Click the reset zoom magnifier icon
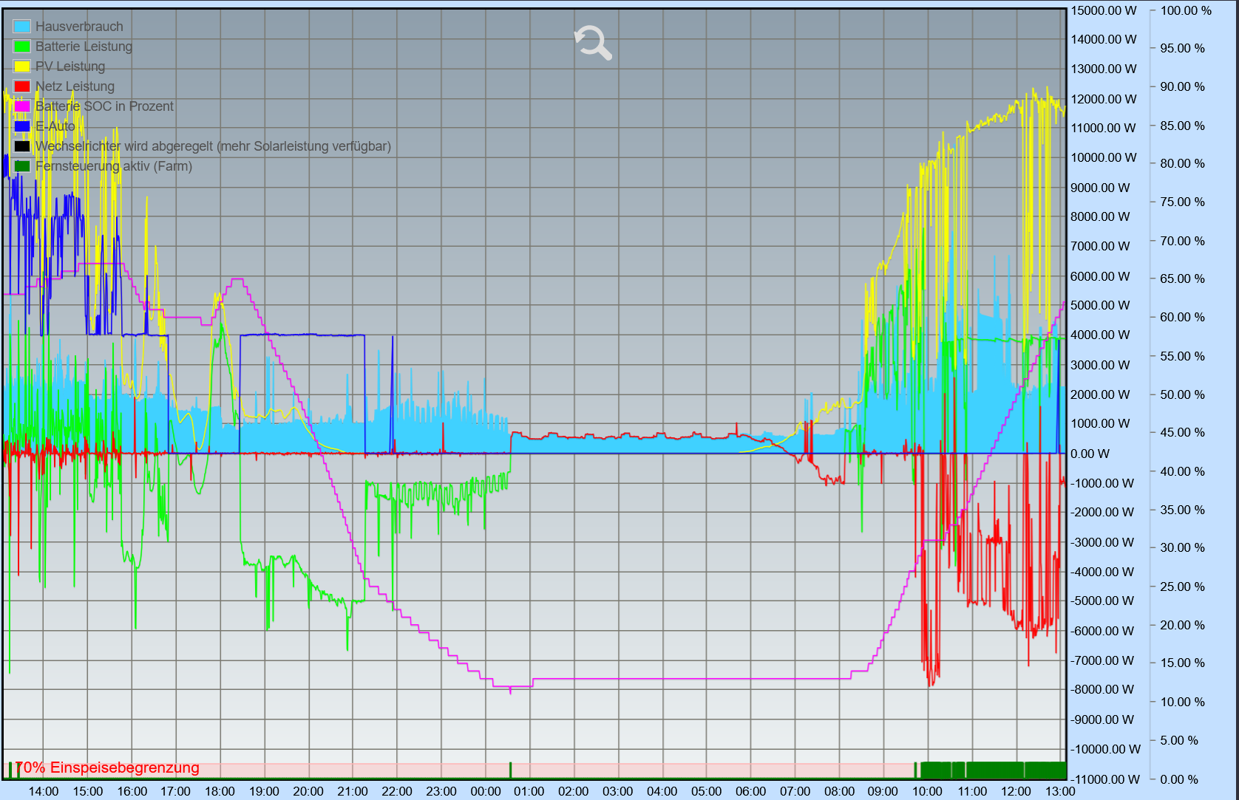1239x800 pixels. tap(594, 42)
